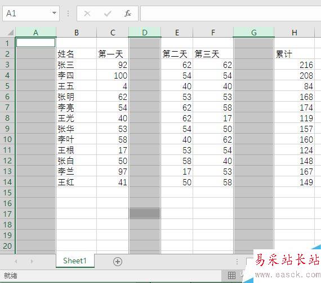
Task: Cancel formula entry with the X icon
Action: coord(87,13)
